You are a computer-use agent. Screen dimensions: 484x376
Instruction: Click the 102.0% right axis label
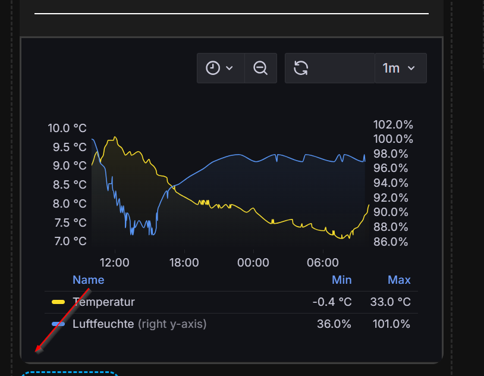tap(393, 124)
